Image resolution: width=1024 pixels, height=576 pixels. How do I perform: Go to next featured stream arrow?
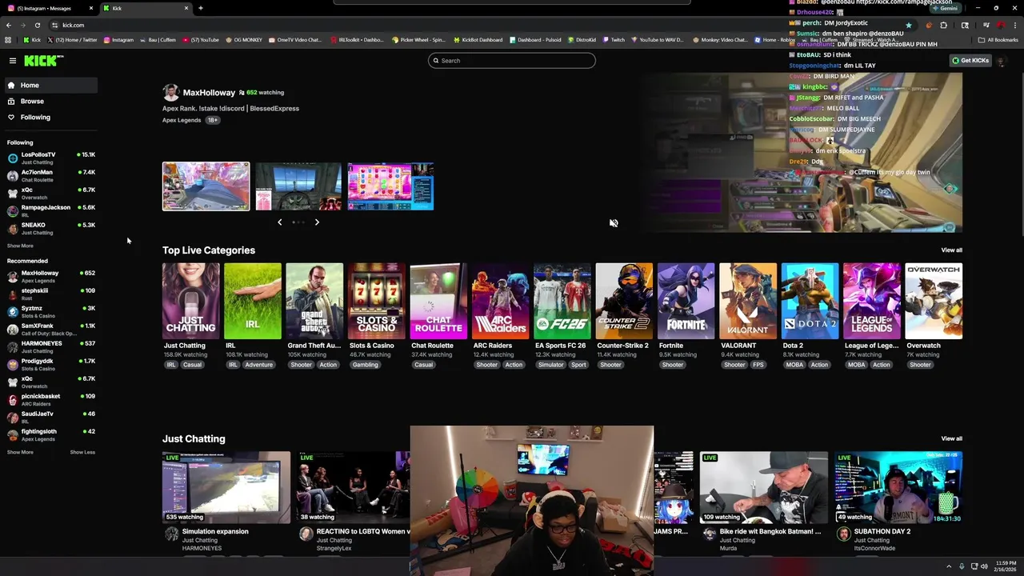click(317, 222)
